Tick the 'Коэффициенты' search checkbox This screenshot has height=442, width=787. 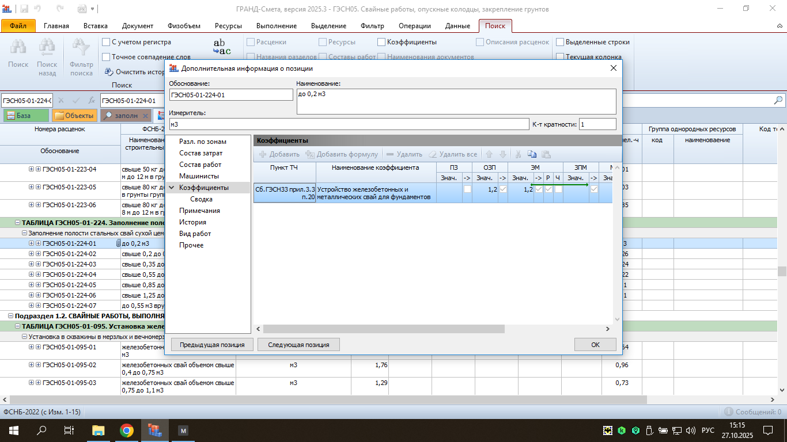(381, 42)
